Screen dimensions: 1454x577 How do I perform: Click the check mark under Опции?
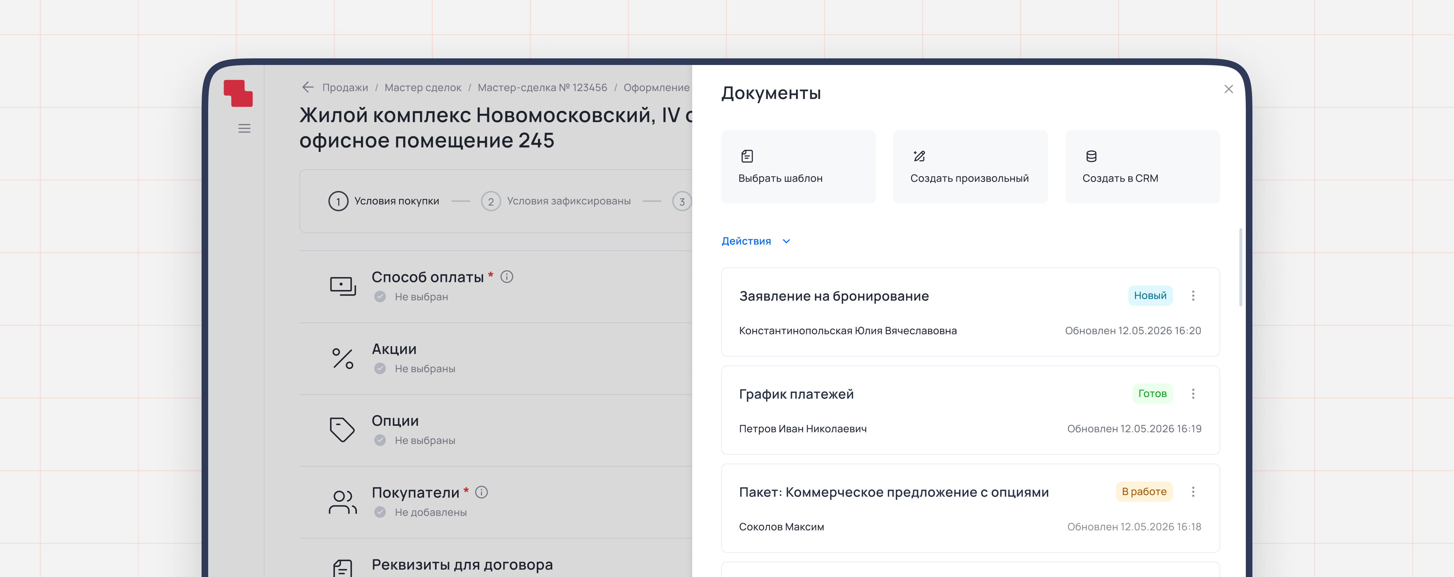tap(380, 440)
